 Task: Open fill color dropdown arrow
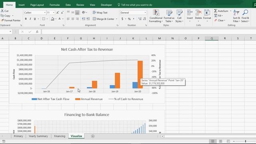56,19
